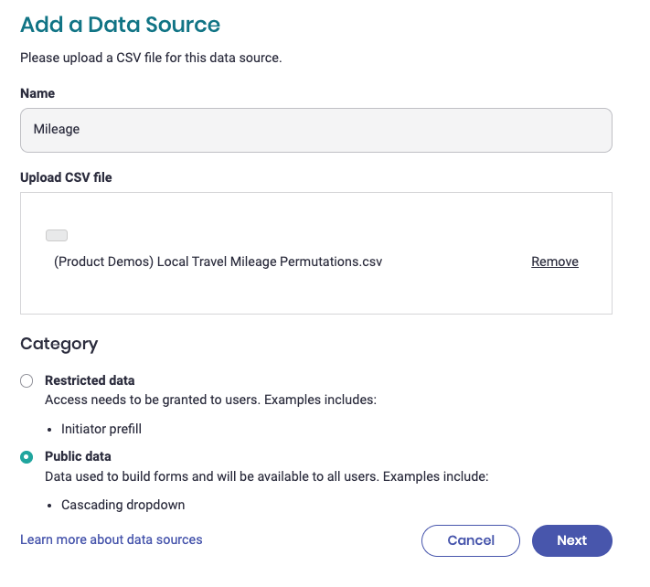Select the Restricted data radio button
Image resolution: width=650 pixels, height=587 pixels.
tap(27, 381)
